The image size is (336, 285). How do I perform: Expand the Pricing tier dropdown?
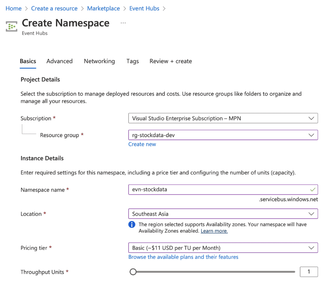223,248
